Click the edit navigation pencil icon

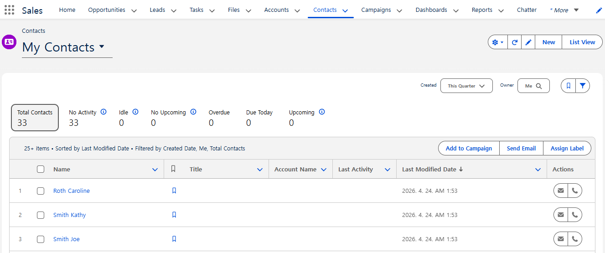tap(599, 10)
